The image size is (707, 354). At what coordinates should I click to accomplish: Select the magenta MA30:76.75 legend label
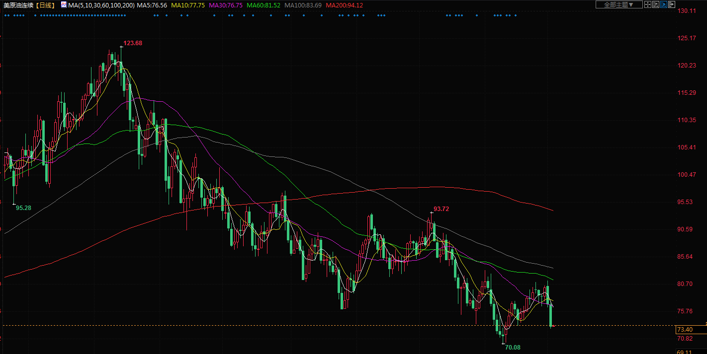[x=225, y=5]
